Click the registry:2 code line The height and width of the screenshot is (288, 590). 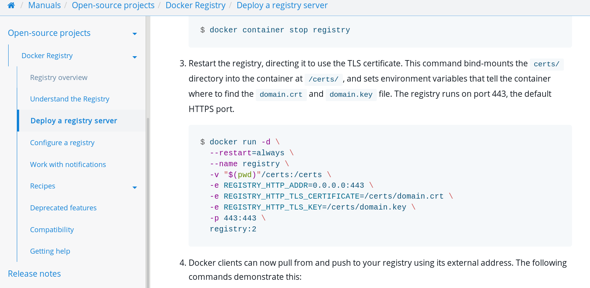(233, 229)
